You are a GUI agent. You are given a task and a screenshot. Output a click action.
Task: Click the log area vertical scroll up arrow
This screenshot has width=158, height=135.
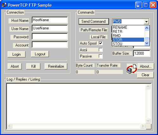(148, 87)
